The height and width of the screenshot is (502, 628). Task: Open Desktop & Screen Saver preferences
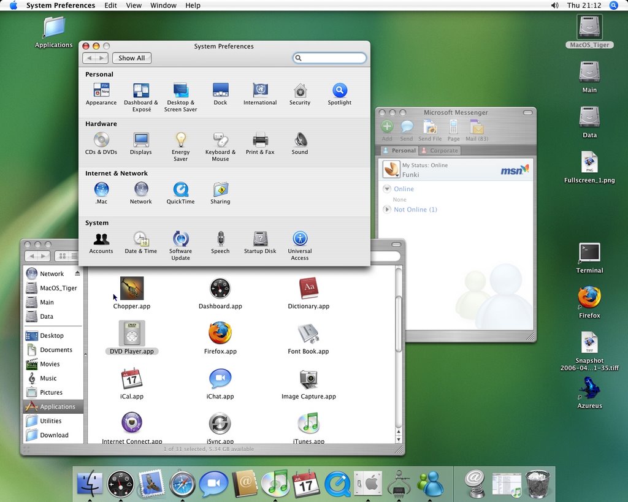tap(181, 97)
